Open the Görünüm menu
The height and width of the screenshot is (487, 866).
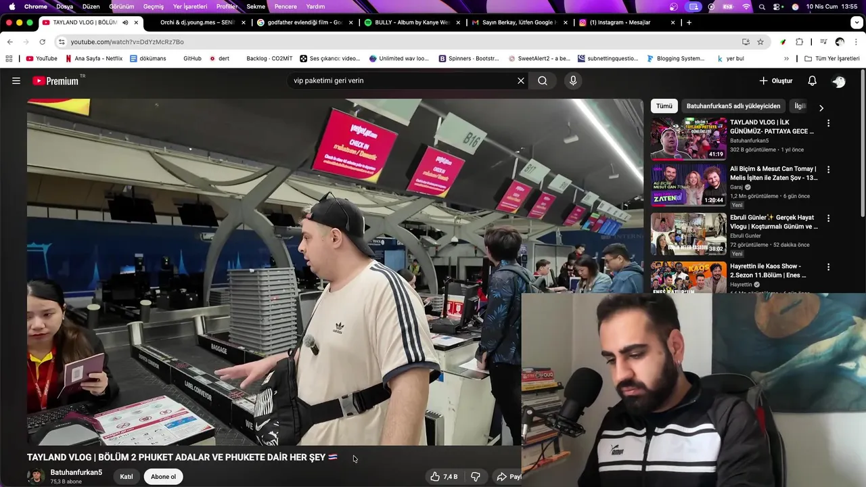122,6
